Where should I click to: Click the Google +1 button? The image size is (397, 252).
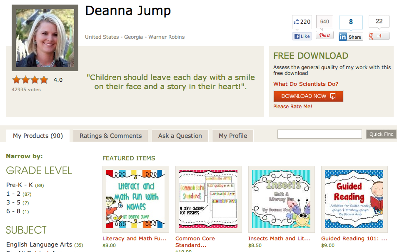(379, 36)
